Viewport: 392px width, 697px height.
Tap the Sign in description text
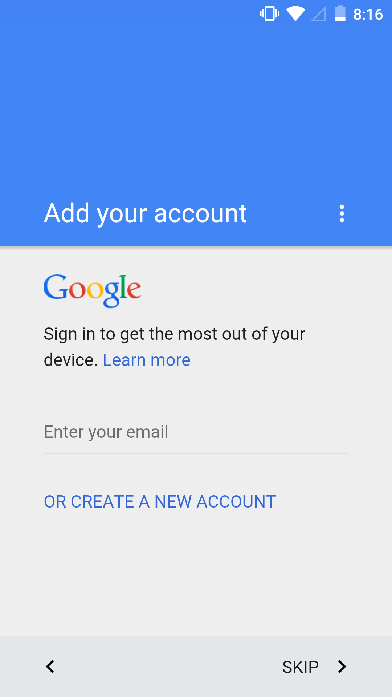point(174,347)
